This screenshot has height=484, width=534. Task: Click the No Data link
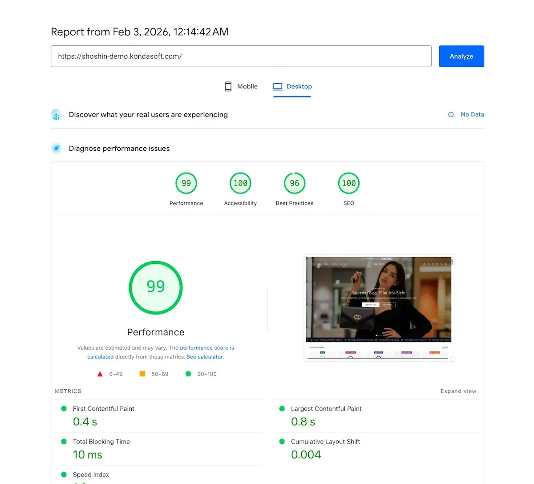pyautogui.click(x=472, y=114)
